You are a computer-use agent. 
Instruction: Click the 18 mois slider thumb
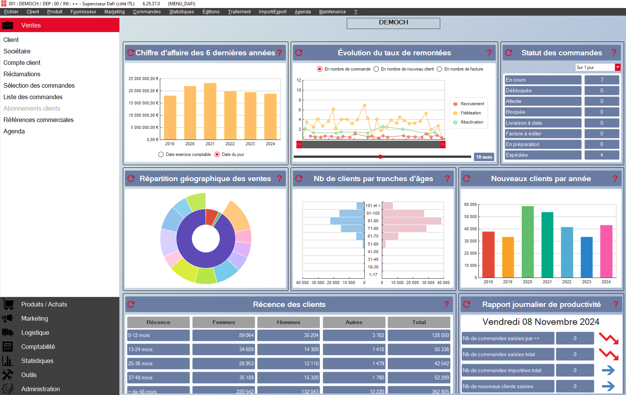380,157
